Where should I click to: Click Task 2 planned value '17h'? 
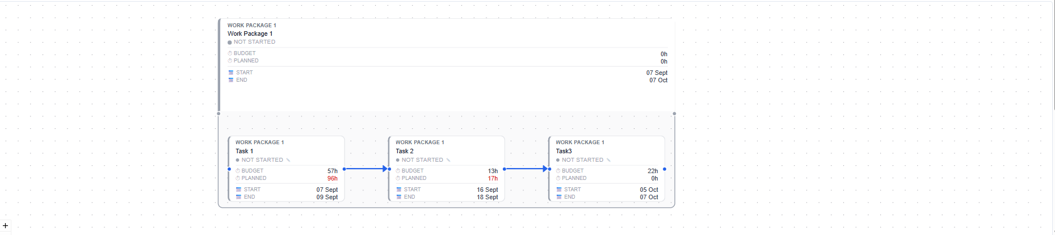[493, 178]
